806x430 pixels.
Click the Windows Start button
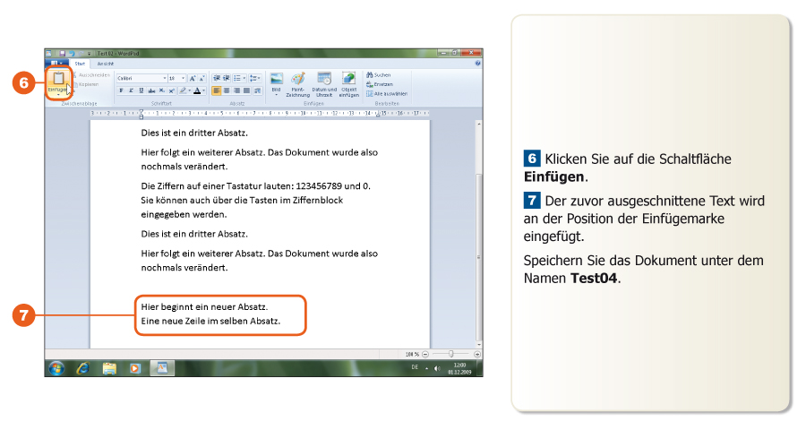(x=56, y=367)
